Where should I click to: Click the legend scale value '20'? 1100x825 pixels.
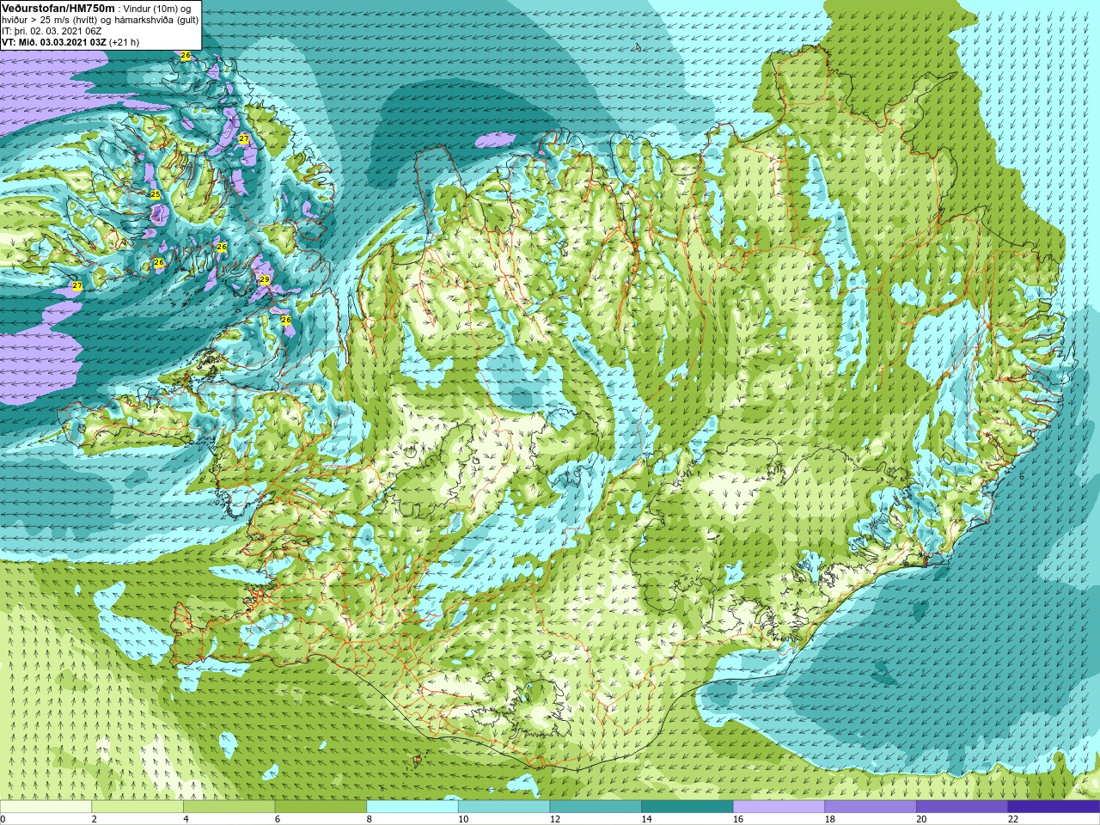coord(922,819)
